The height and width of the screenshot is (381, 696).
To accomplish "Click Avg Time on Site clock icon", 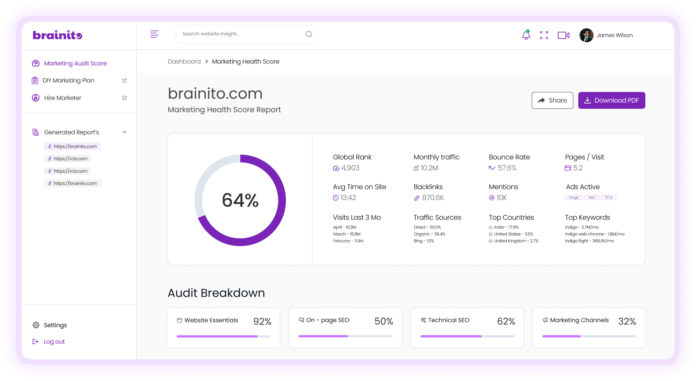I will click(336, 198).
